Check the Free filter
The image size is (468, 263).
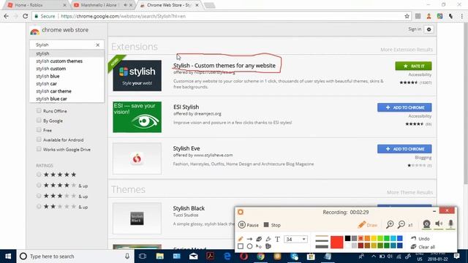[39, 130]
